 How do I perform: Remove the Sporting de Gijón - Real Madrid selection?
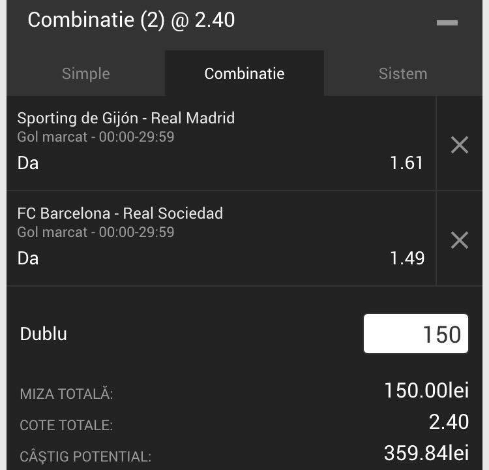pos(460,145)
